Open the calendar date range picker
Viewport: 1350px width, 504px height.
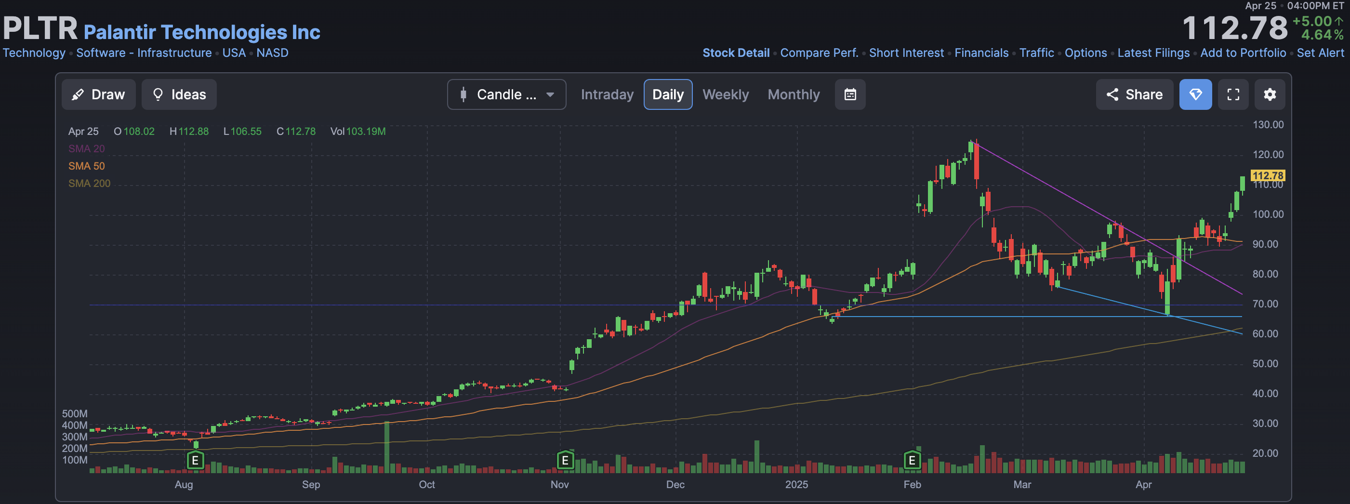[x=850, y=94]
